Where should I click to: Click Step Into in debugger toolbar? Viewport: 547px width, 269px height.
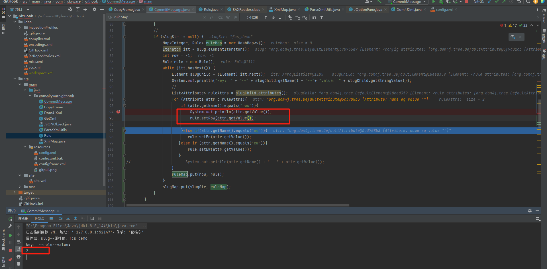(x=68, y=218)
